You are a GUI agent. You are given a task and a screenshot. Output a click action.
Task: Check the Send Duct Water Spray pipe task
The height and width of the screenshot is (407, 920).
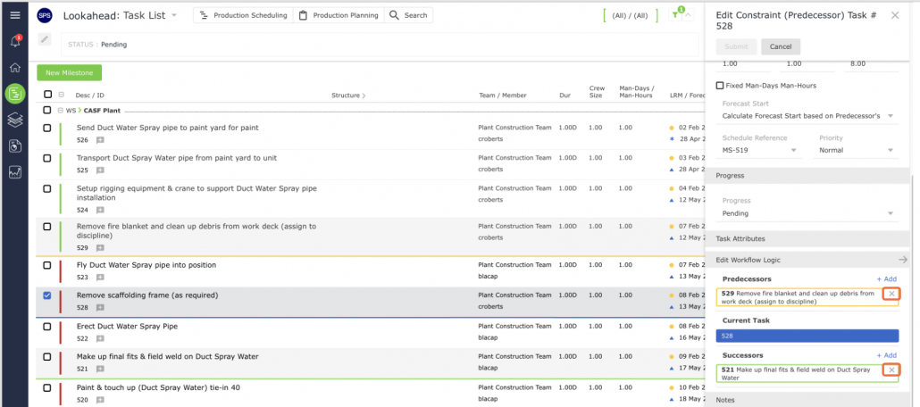click(47, 128)
